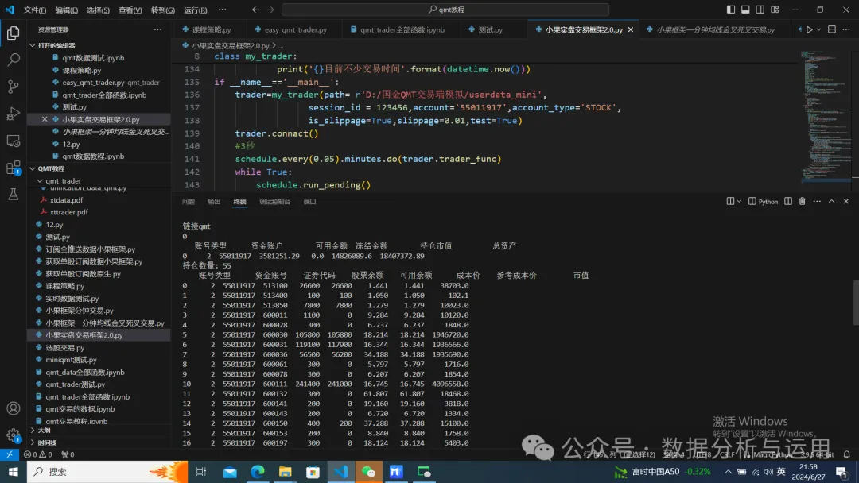859x483 pixels.
Task: Open the Manage gear settings icon
Action: coord(14,435)
